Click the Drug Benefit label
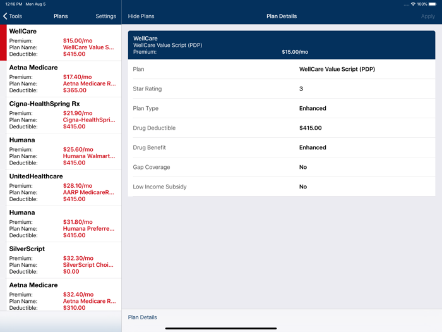The image size is (442, 332). 149,147
